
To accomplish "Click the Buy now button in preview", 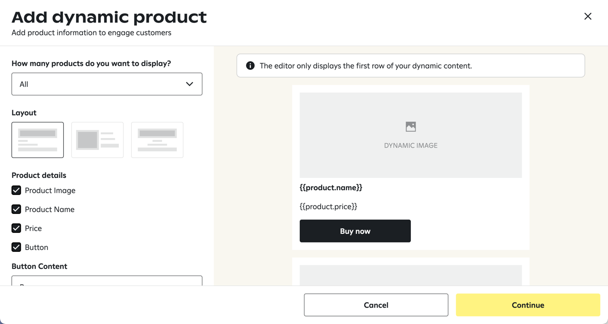I will pyautogui.click(x=355, y=231).
